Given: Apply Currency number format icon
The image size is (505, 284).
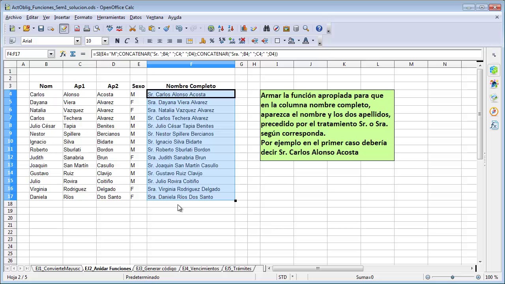Looking at the screenshot, I should pos(202,41).
